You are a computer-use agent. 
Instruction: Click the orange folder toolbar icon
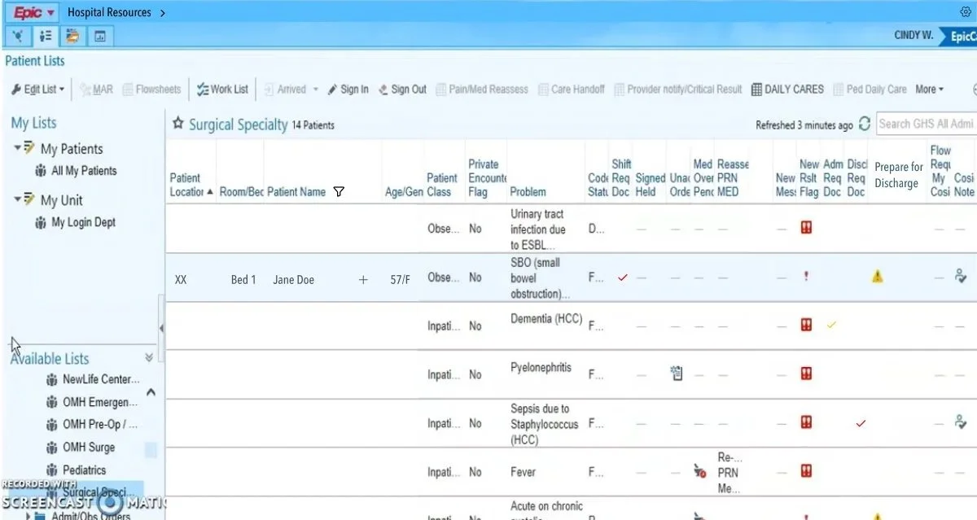[x=73, y=36]
